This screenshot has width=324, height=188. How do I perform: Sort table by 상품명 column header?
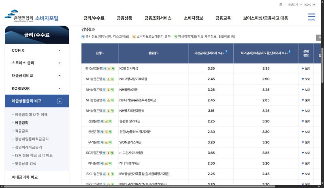click(153, 53)
